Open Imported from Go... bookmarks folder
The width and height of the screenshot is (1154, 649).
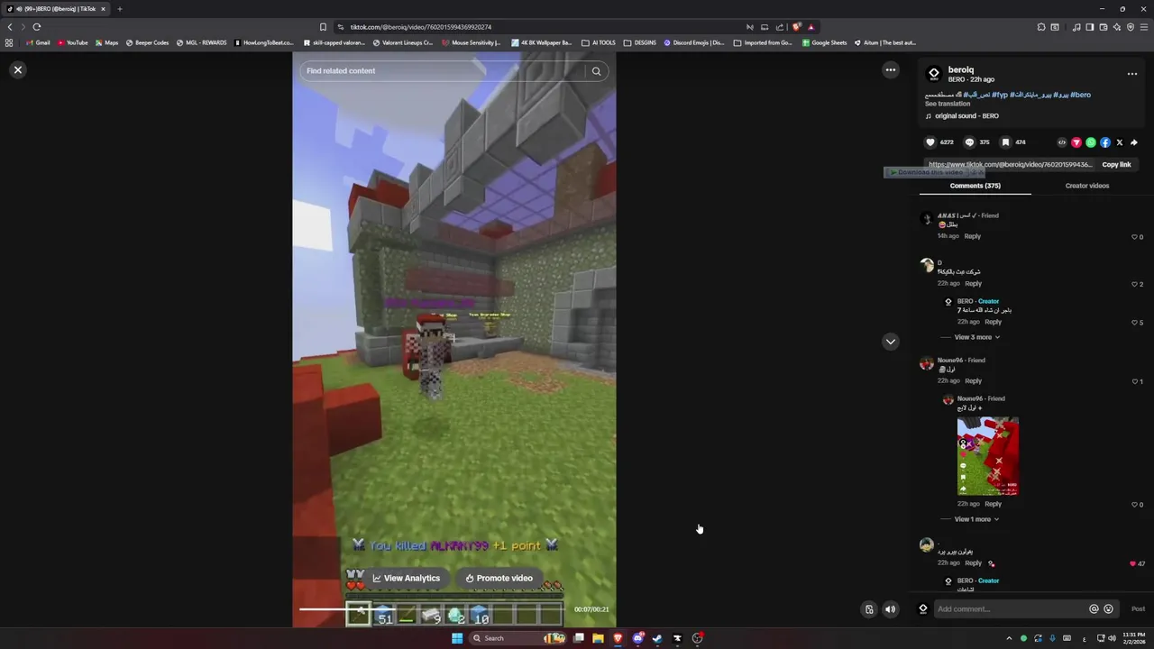(764, 42)
